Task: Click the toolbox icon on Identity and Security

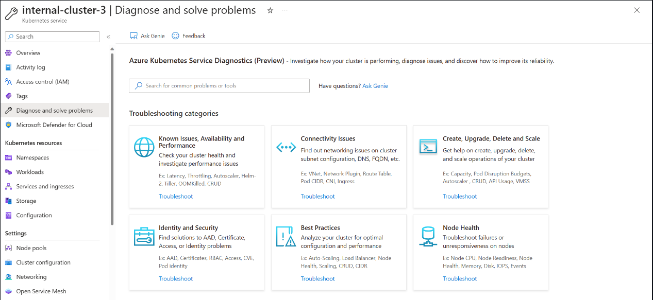Action: coord(144,237)
